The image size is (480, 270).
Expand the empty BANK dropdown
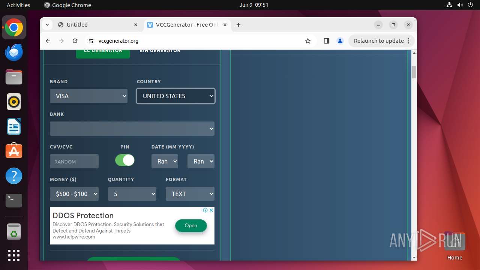pos(132,129)
